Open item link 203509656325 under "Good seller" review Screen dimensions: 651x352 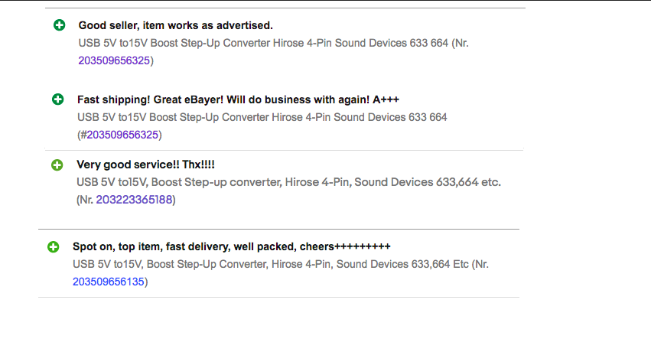point(114,60)
